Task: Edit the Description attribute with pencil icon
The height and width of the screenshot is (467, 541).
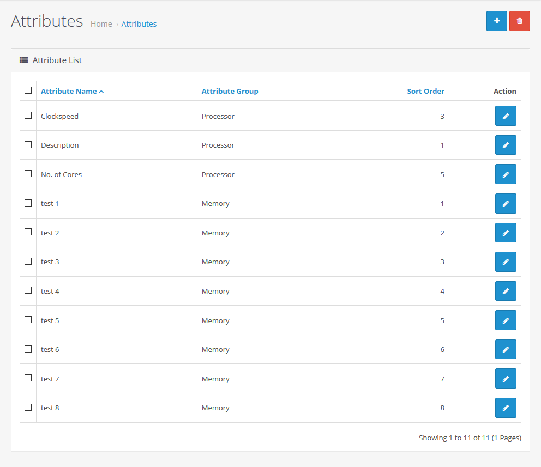Action: click(506, 145)
